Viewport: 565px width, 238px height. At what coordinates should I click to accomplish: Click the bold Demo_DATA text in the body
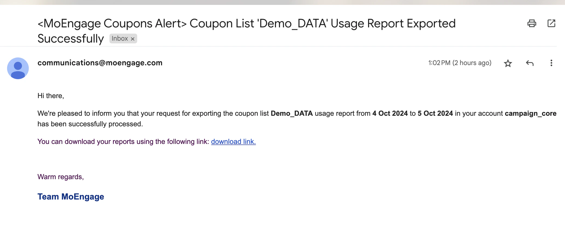click(x=292, y=113)
